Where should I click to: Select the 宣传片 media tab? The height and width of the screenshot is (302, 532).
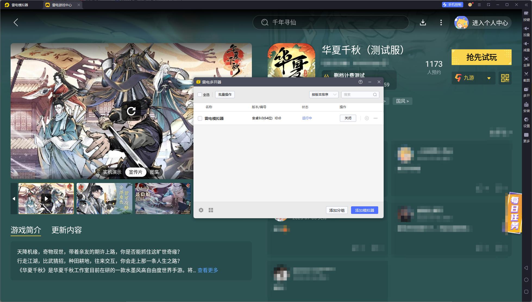click(136, 172)
